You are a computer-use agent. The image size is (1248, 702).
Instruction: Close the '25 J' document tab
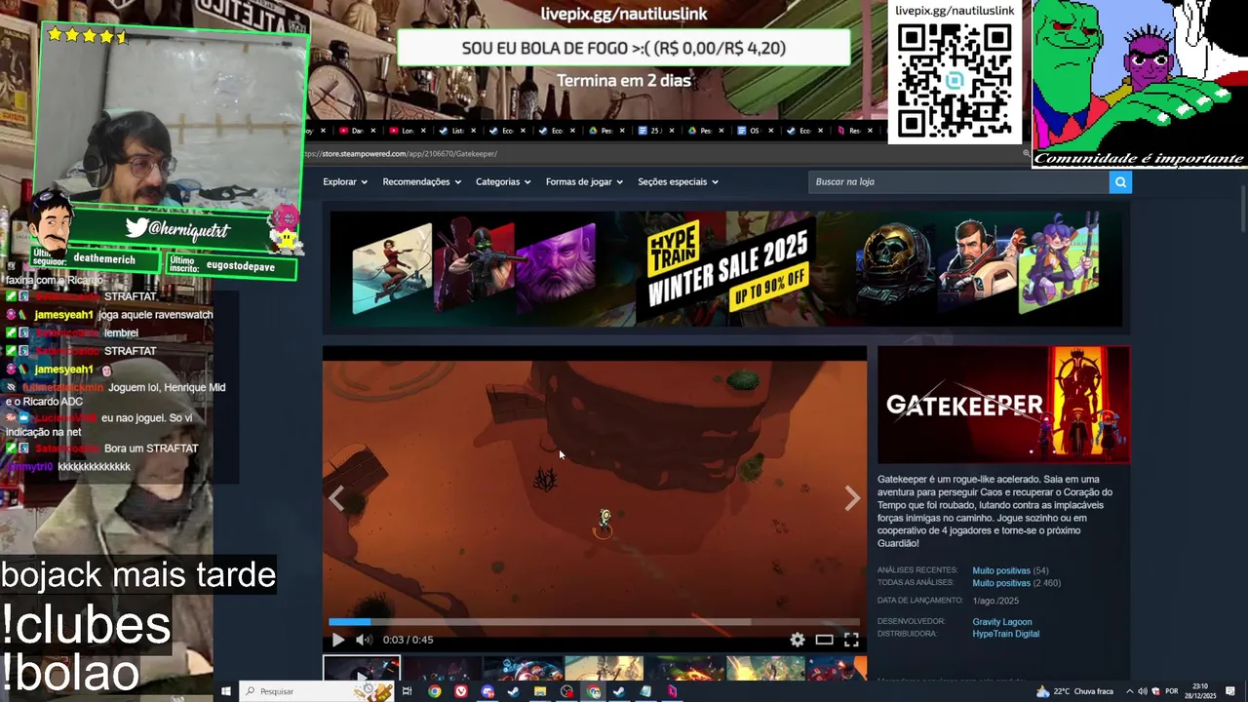671,131
